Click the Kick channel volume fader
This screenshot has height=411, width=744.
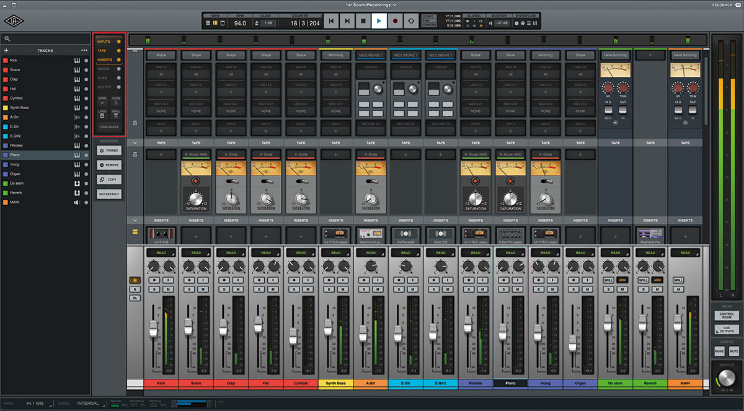[153, 329]
